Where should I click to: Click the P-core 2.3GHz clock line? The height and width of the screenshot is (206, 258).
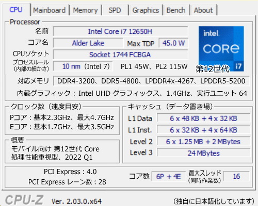(62, 117)
